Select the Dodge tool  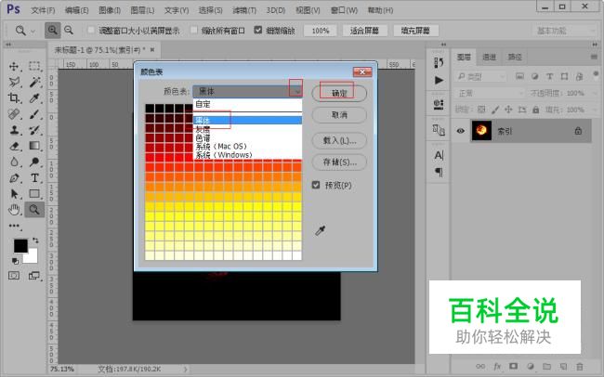pos(34,162)
